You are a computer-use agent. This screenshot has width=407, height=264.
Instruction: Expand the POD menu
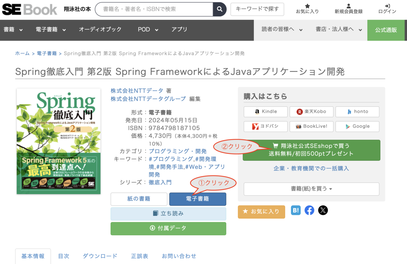(148, 30)
